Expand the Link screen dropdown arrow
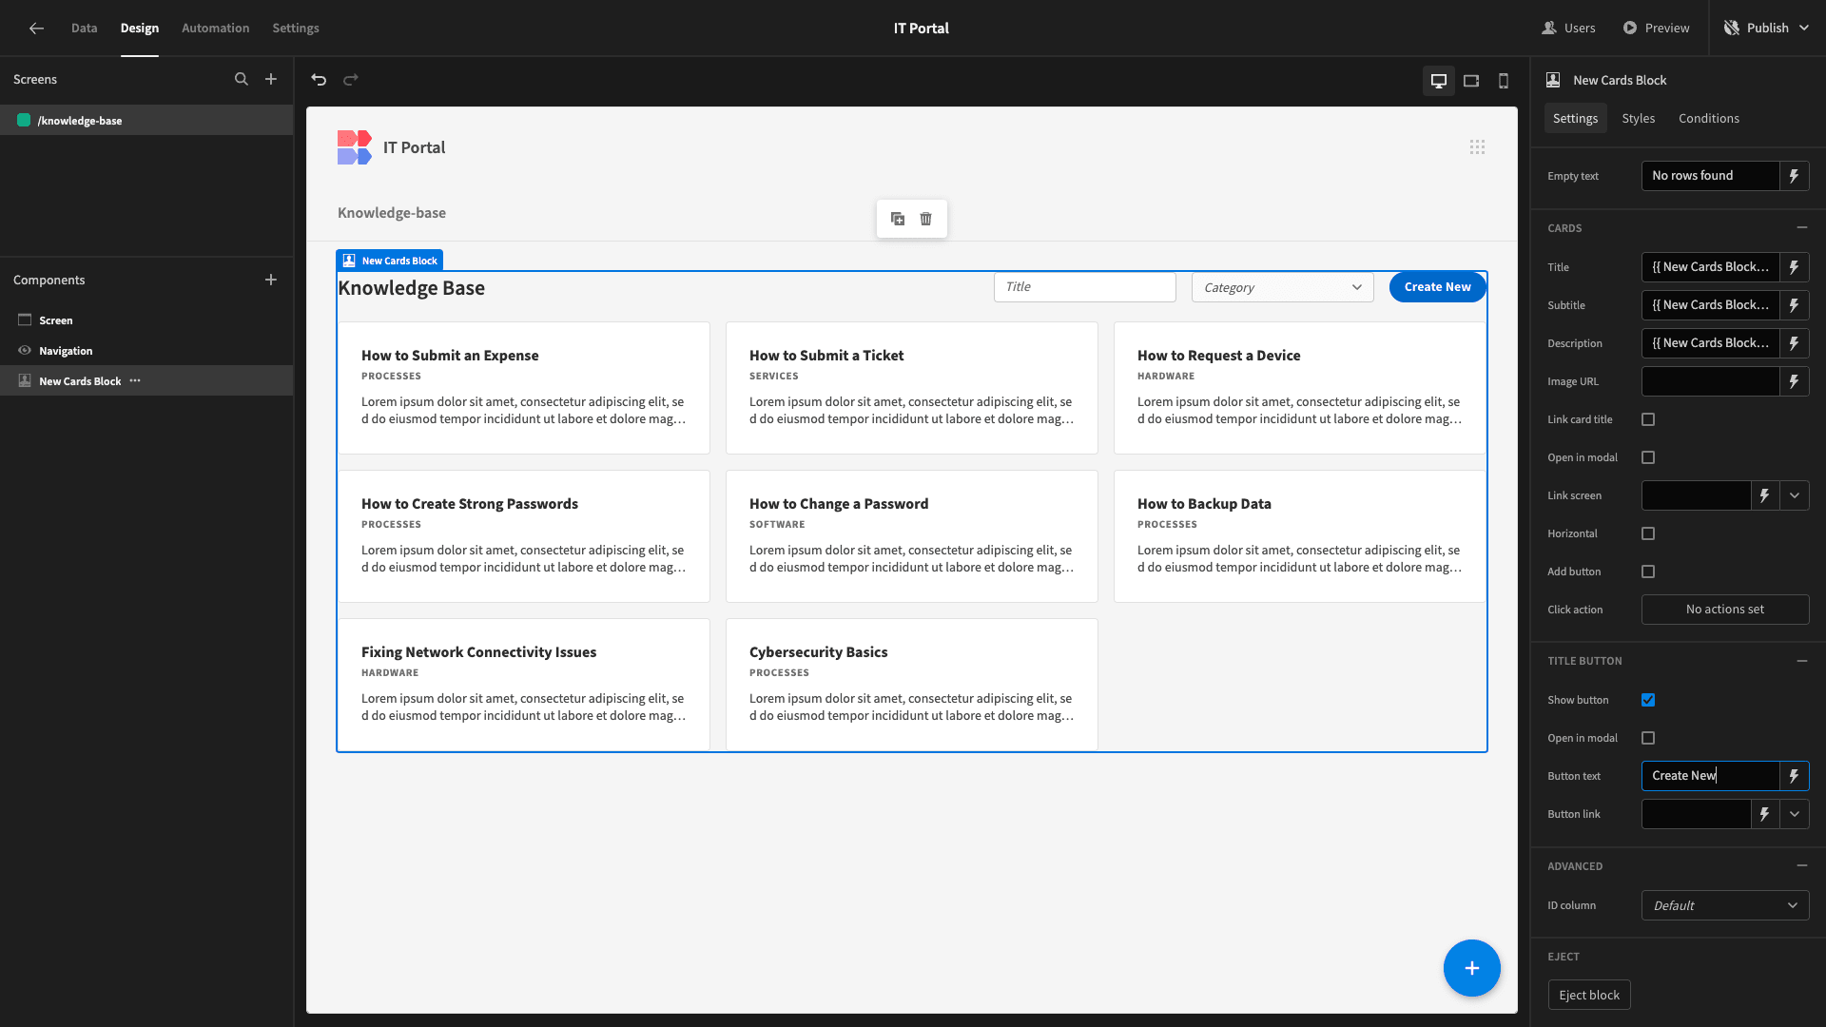Image resolution: width=1826 pixels, height=1027 pixels. tap(1795, 495)
